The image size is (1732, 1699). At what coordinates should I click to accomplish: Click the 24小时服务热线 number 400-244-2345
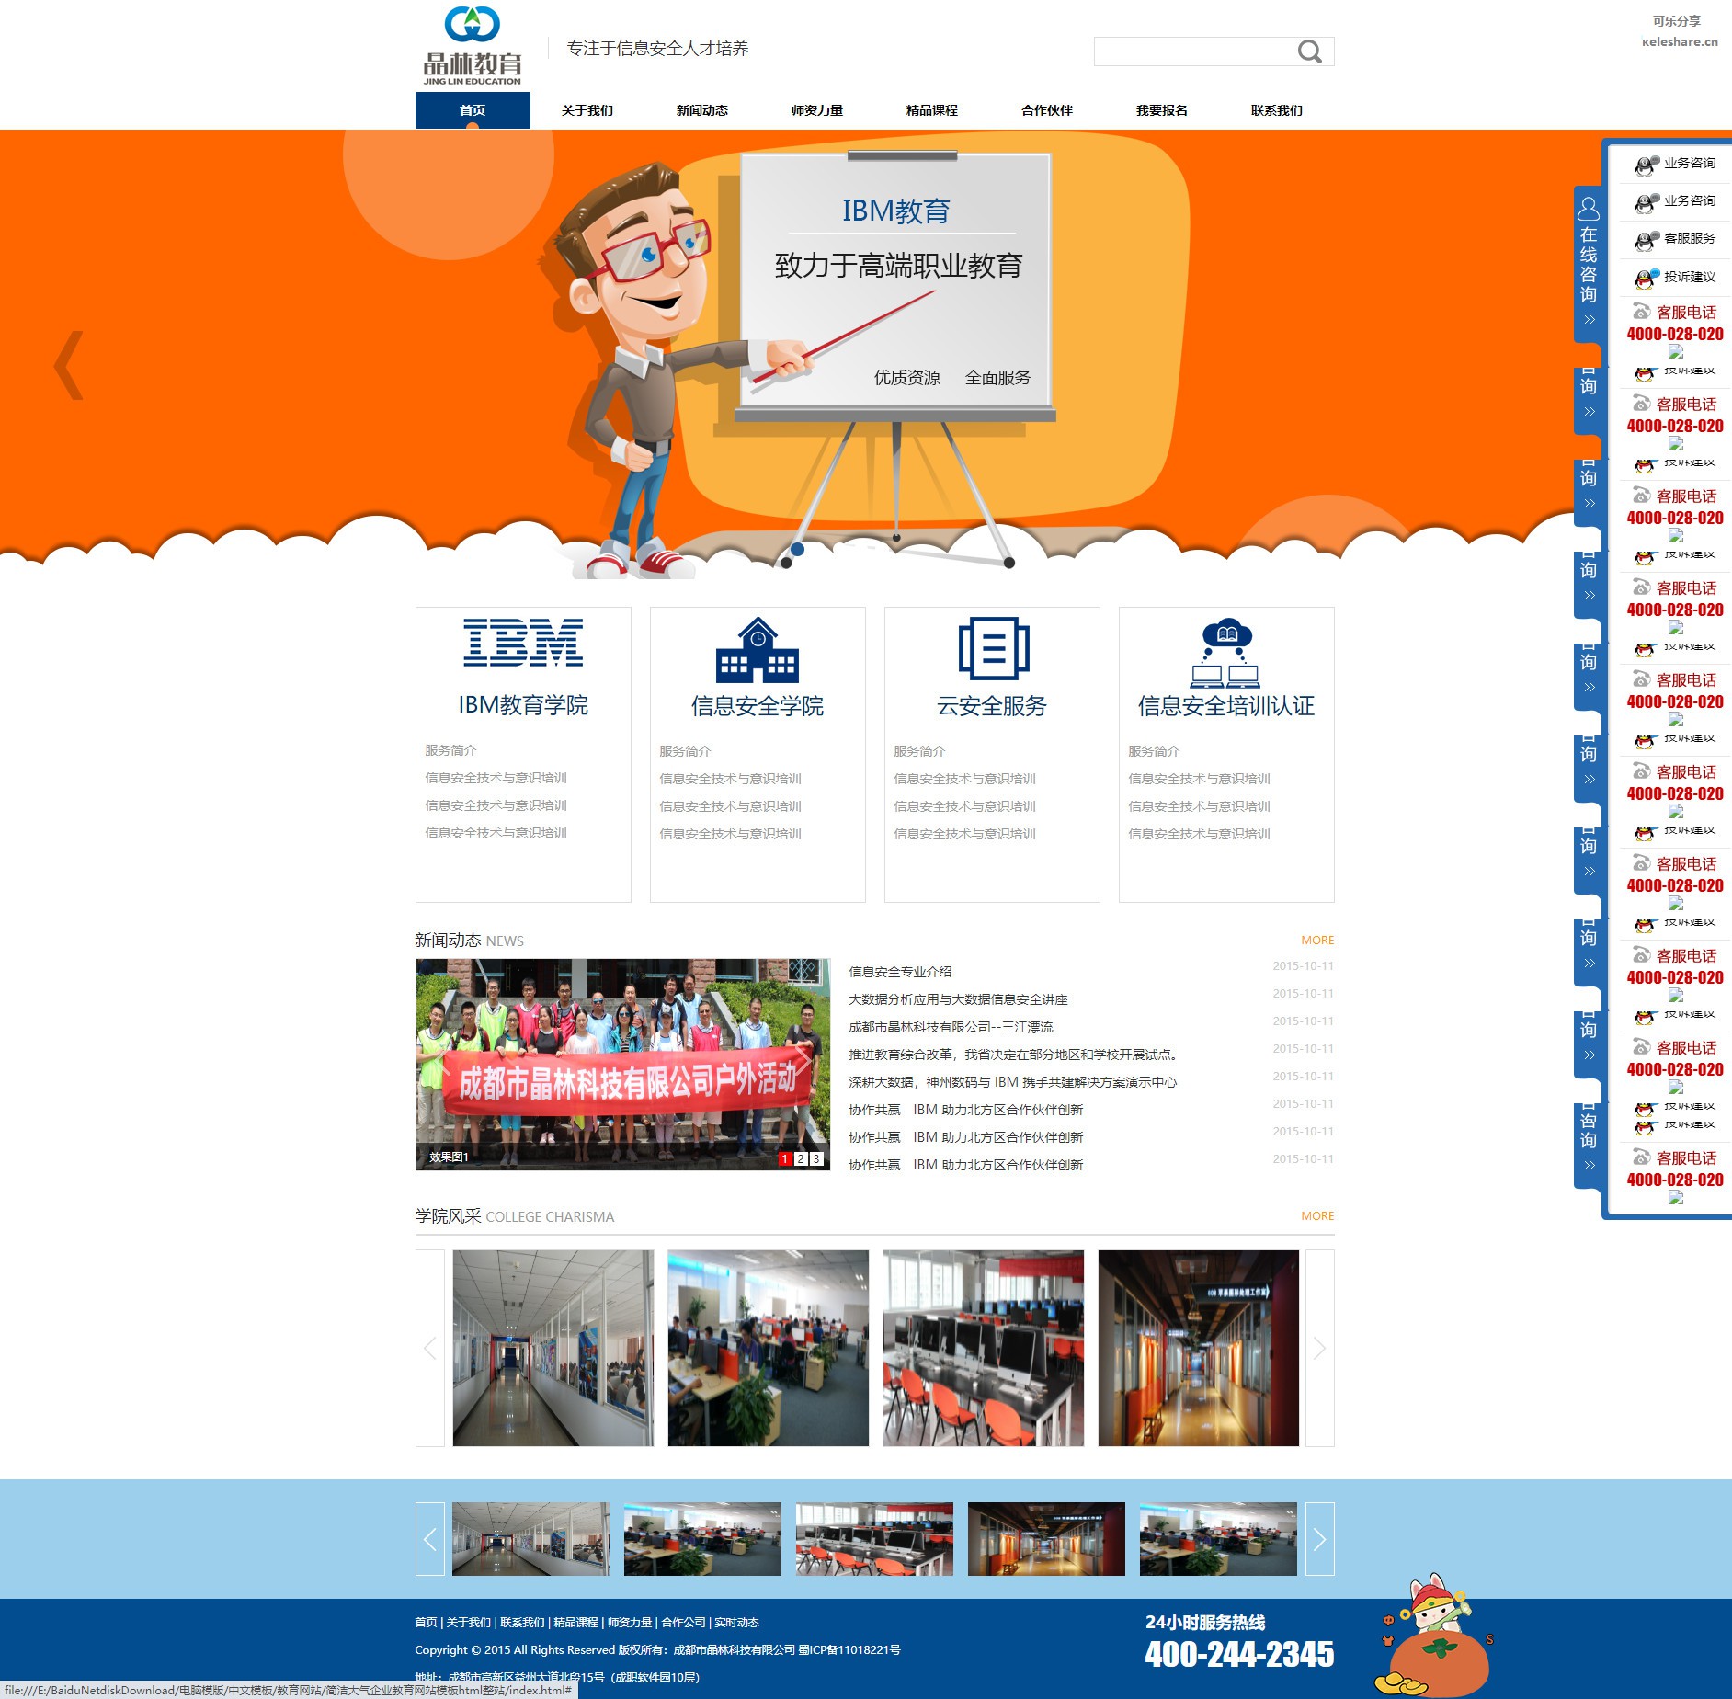pos(1239,1654)
